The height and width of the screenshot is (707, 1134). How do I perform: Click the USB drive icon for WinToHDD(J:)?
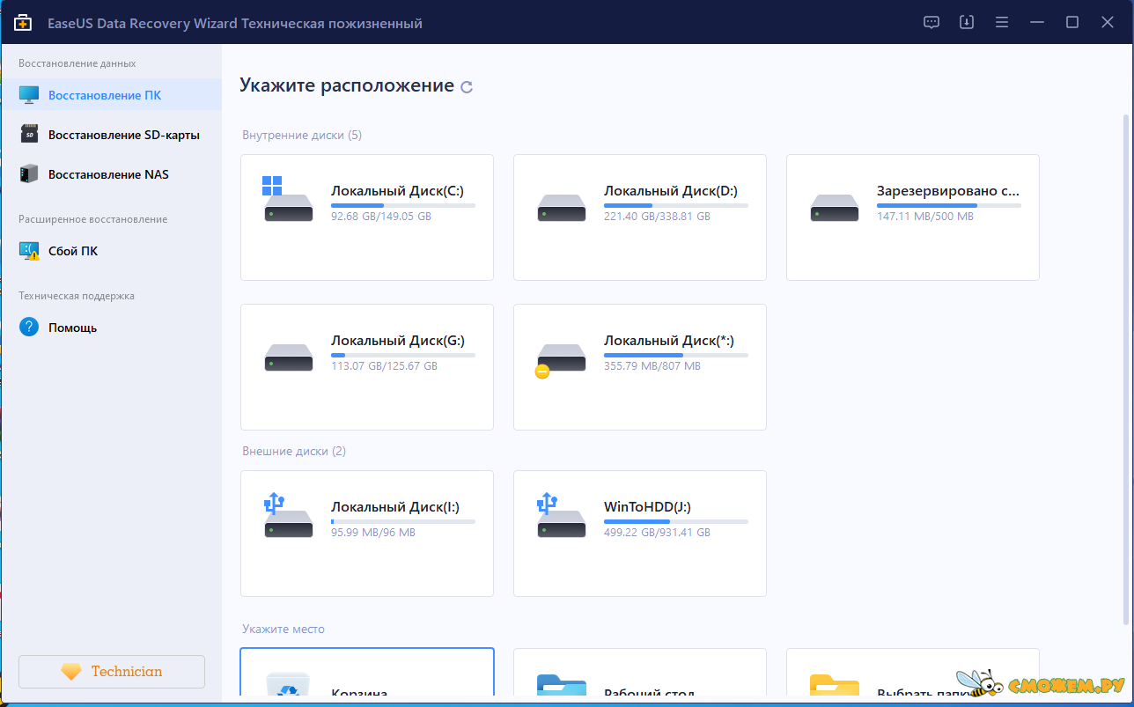coord(561,516)
